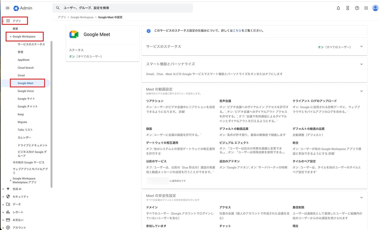Click the お支払い card icon
This screenshot has width=380, height=230.
[8, 220]
